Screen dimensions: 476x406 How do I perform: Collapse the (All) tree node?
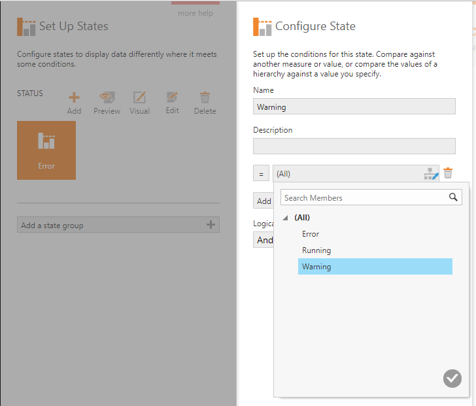pos(285,218)
